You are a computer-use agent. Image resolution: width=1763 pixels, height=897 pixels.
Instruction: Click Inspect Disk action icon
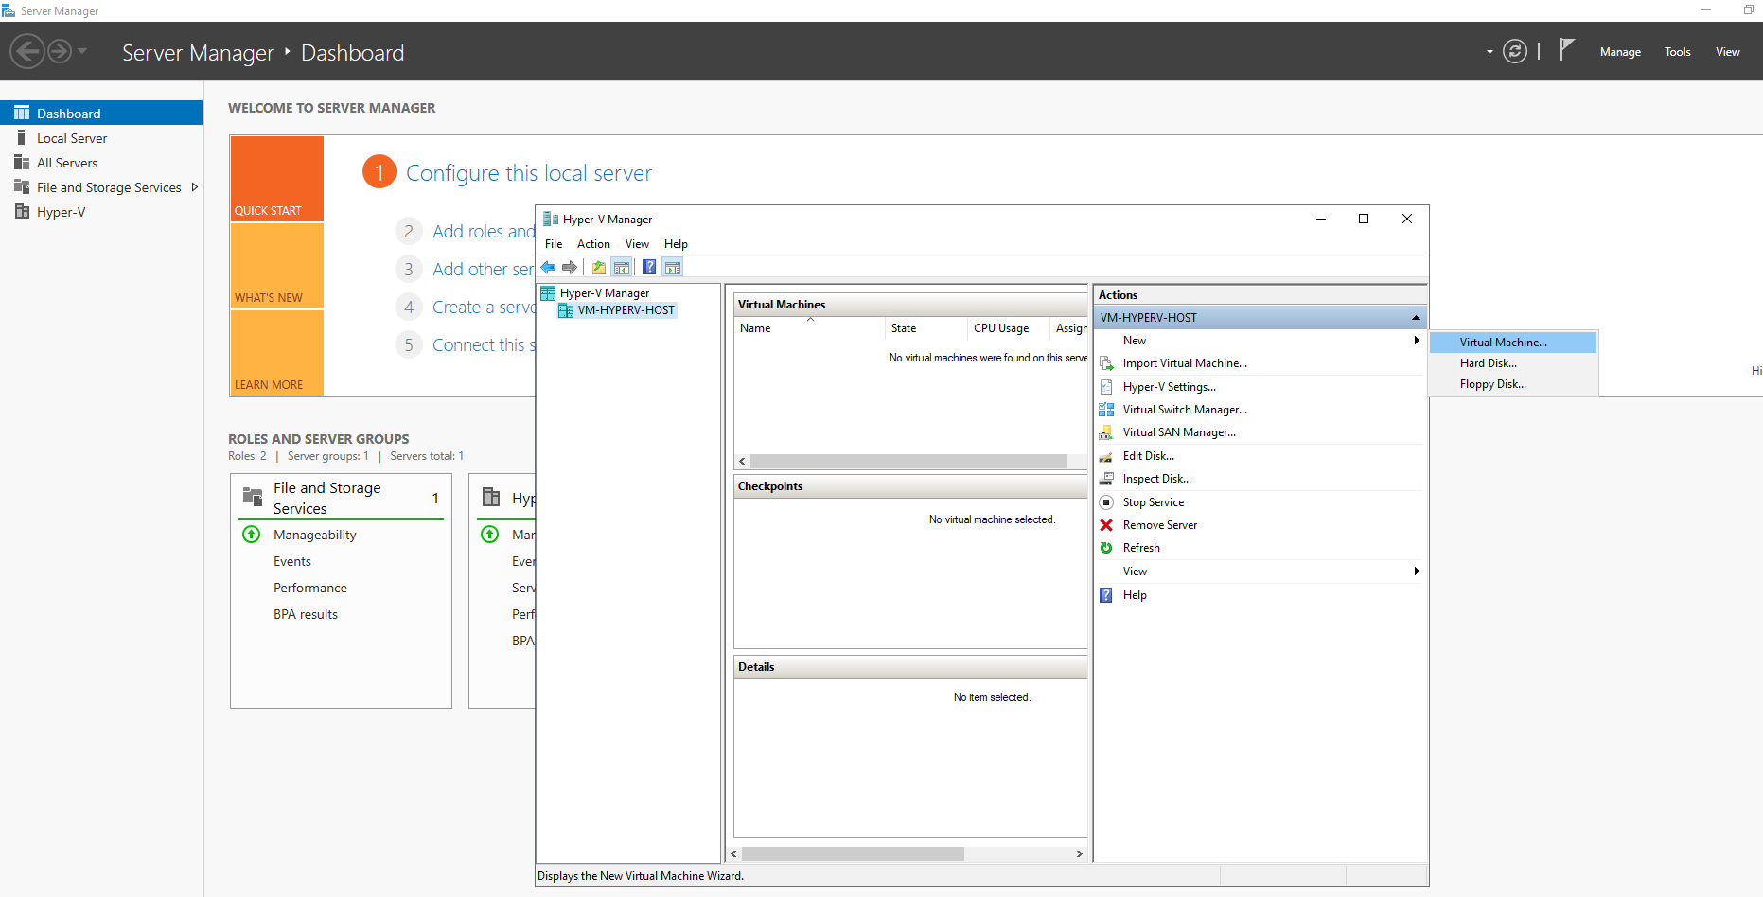(x=1106, y=479)
